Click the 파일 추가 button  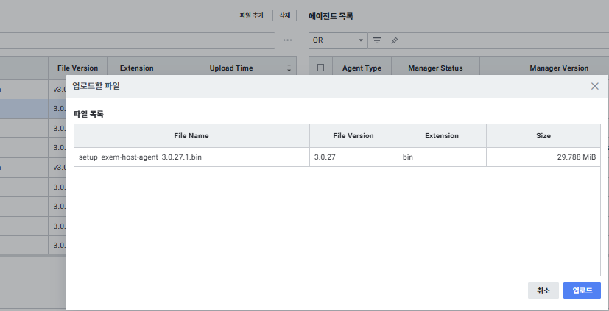(x=251, y=15)
